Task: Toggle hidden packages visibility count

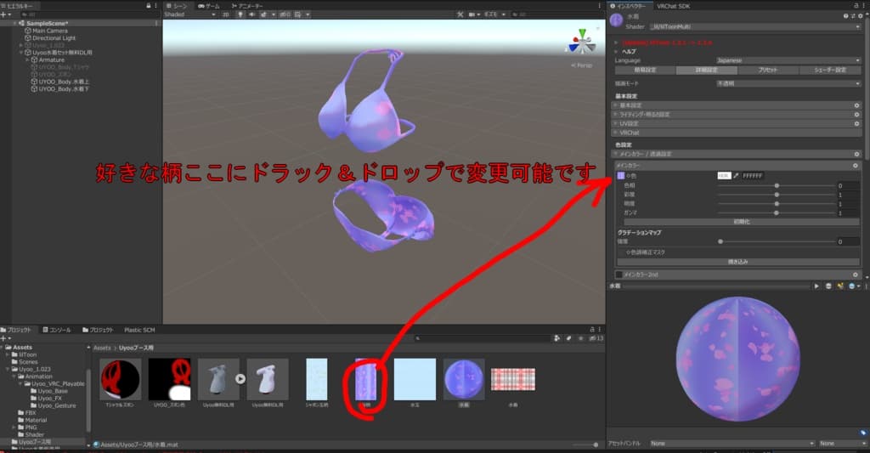Action: 596,338
